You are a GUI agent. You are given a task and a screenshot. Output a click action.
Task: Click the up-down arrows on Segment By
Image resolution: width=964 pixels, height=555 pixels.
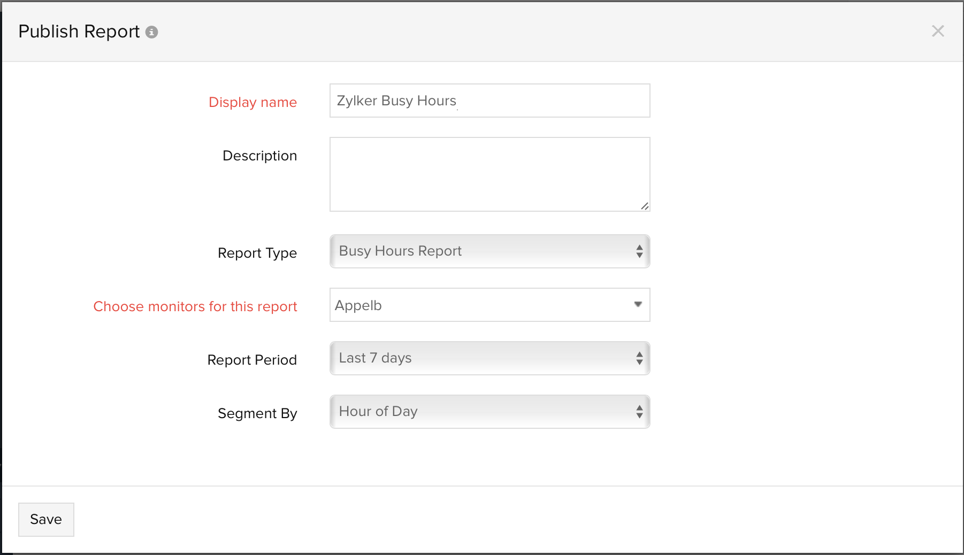[639, 412]
